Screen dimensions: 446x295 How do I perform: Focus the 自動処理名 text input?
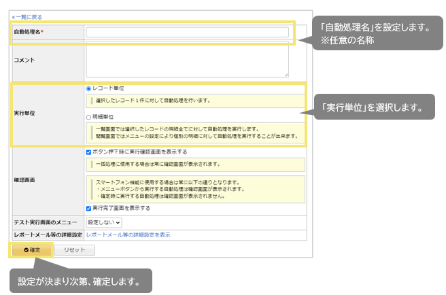click(188, 32)
